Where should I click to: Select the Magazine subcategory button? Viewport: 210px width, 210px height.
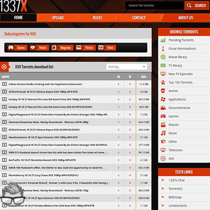(x=63, y=47)
